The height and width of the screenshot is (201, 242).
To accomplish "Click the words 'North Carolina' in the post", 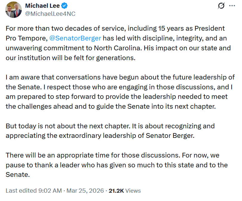I will (x=118, y=48).
